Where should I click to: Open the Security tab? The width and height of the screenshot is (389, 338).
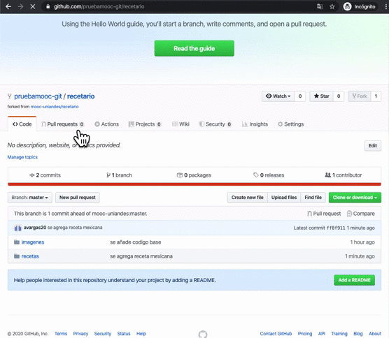tap(215, 124)
